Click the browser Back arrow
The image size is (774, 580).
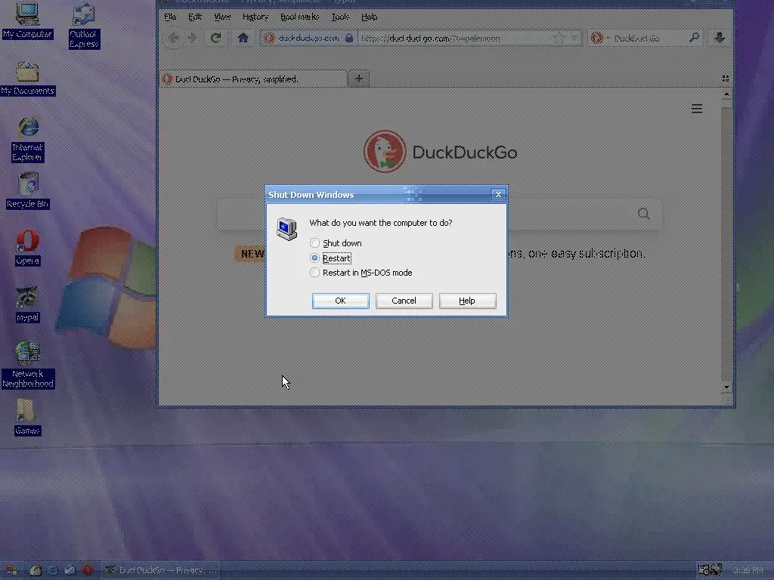(x=173, y=38)
